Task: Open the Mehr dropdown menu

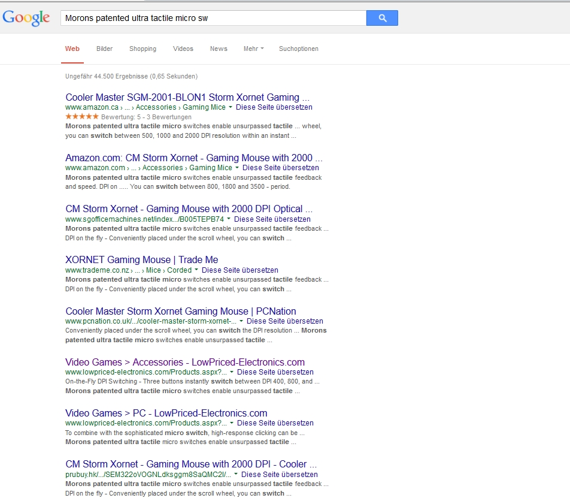Action: pyautogui.click(x=253, y=49)
